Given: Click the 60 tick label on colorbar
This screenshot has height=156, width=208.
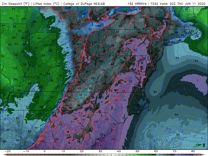Looking at the screenshot, I should pyautogui.click(x=156, y=151).
